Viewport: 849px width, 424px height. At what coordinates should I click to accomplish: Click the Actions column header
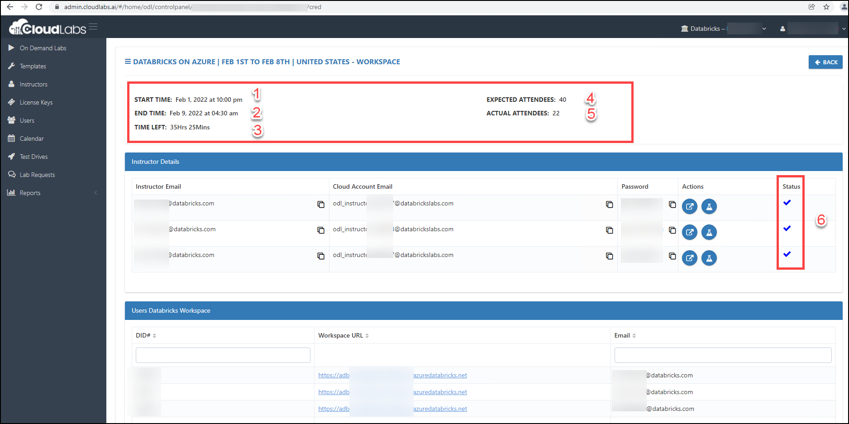point(693,186)
